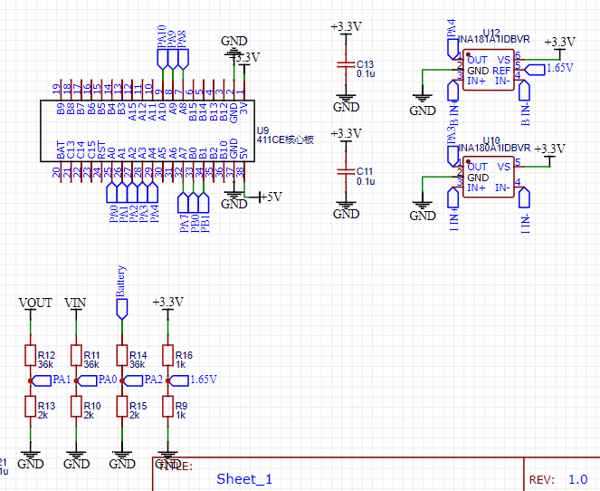Click the U10 INA180A1IDBVR amplifier body
The height and width of the screenshot is (491, 600).
point(489,176)
